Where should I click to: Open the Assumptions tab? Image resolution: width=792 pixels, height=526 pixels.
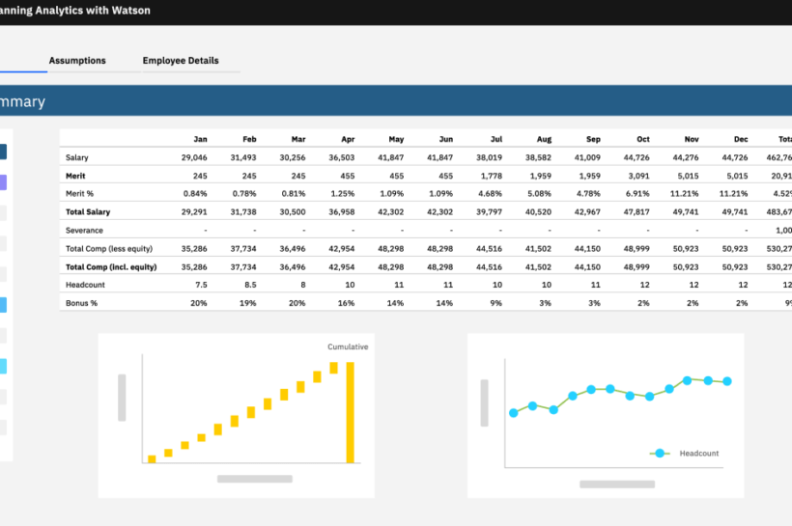(x=77, y=61)
